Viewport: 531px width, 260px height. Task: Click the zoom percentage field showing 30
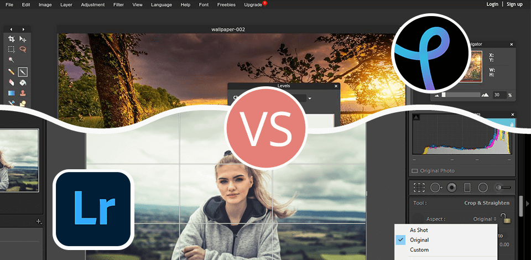(x=499, y=95)
